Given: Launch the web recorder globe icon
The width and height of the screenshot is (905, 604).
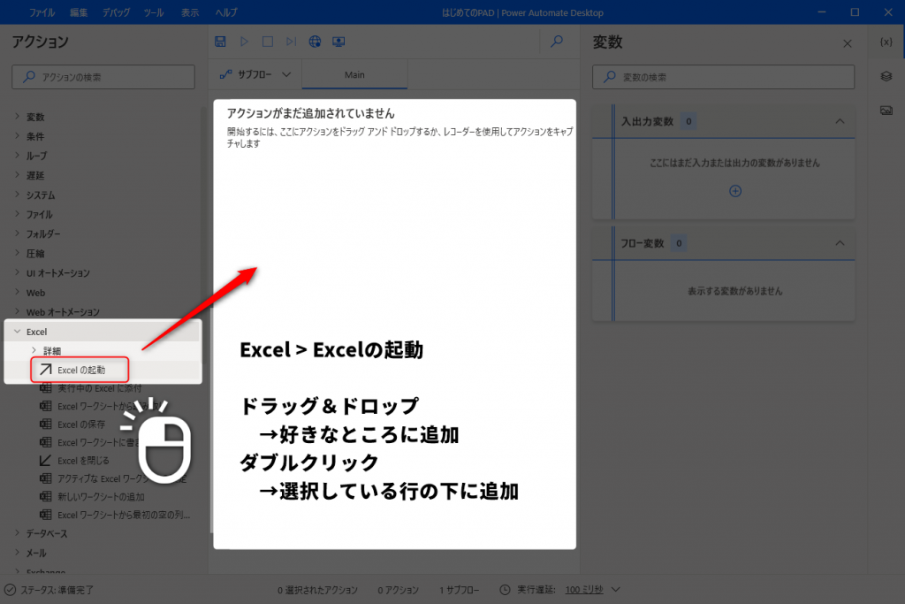Looking at the screenshot, I should [x=315, y=42].
